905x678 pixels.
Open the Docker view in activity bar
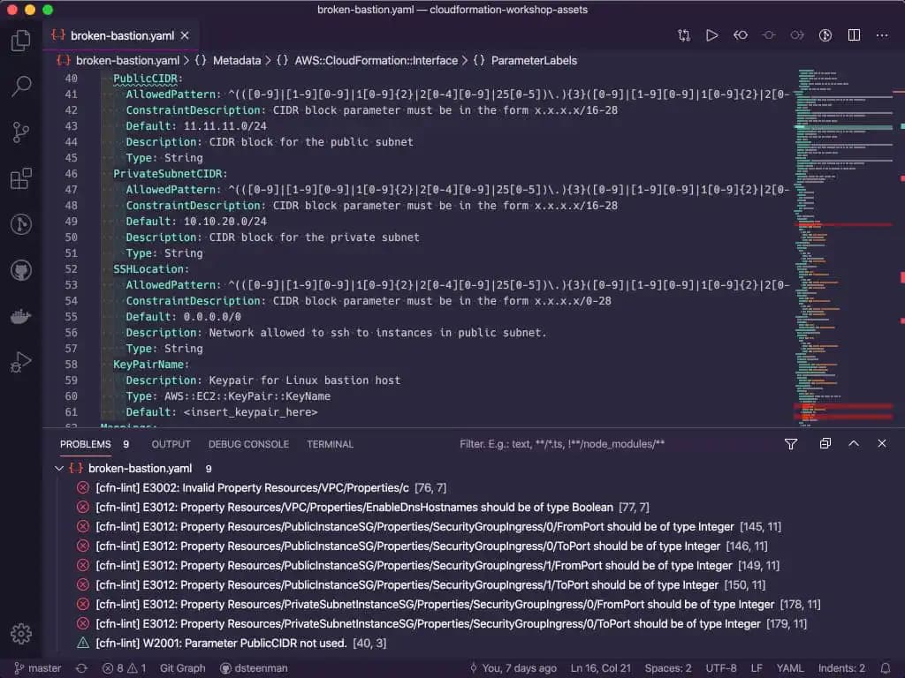pos(20,316)
